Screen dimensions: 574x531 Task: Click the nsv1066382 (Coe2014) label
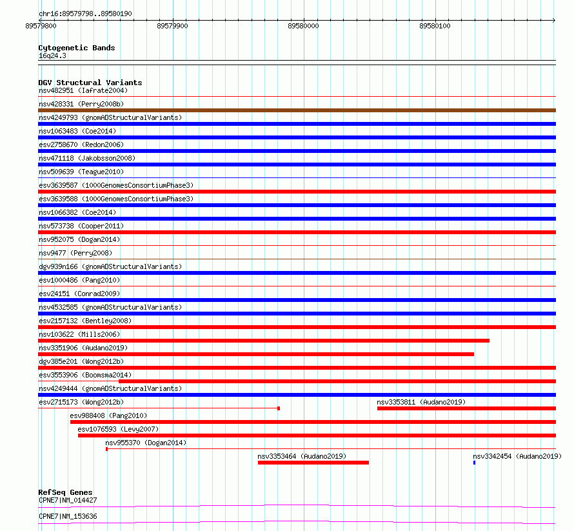[77, 212]
